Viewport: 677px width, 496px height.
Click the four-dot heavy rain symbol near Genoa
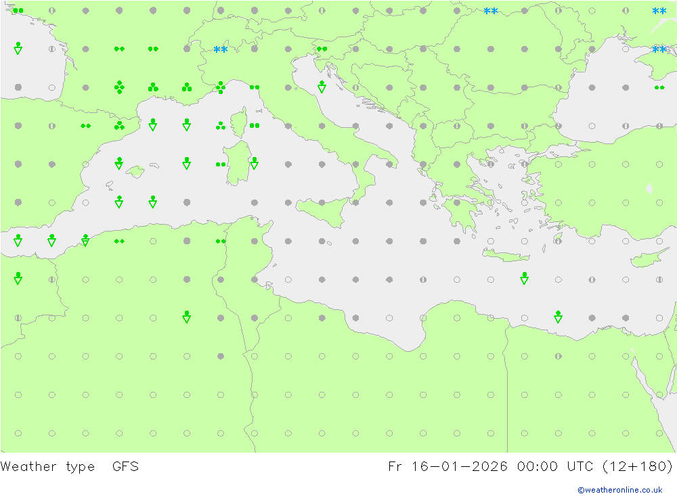221,87
